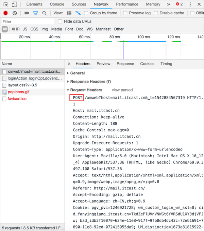Click the view parsed link

(x=122, y=90)
